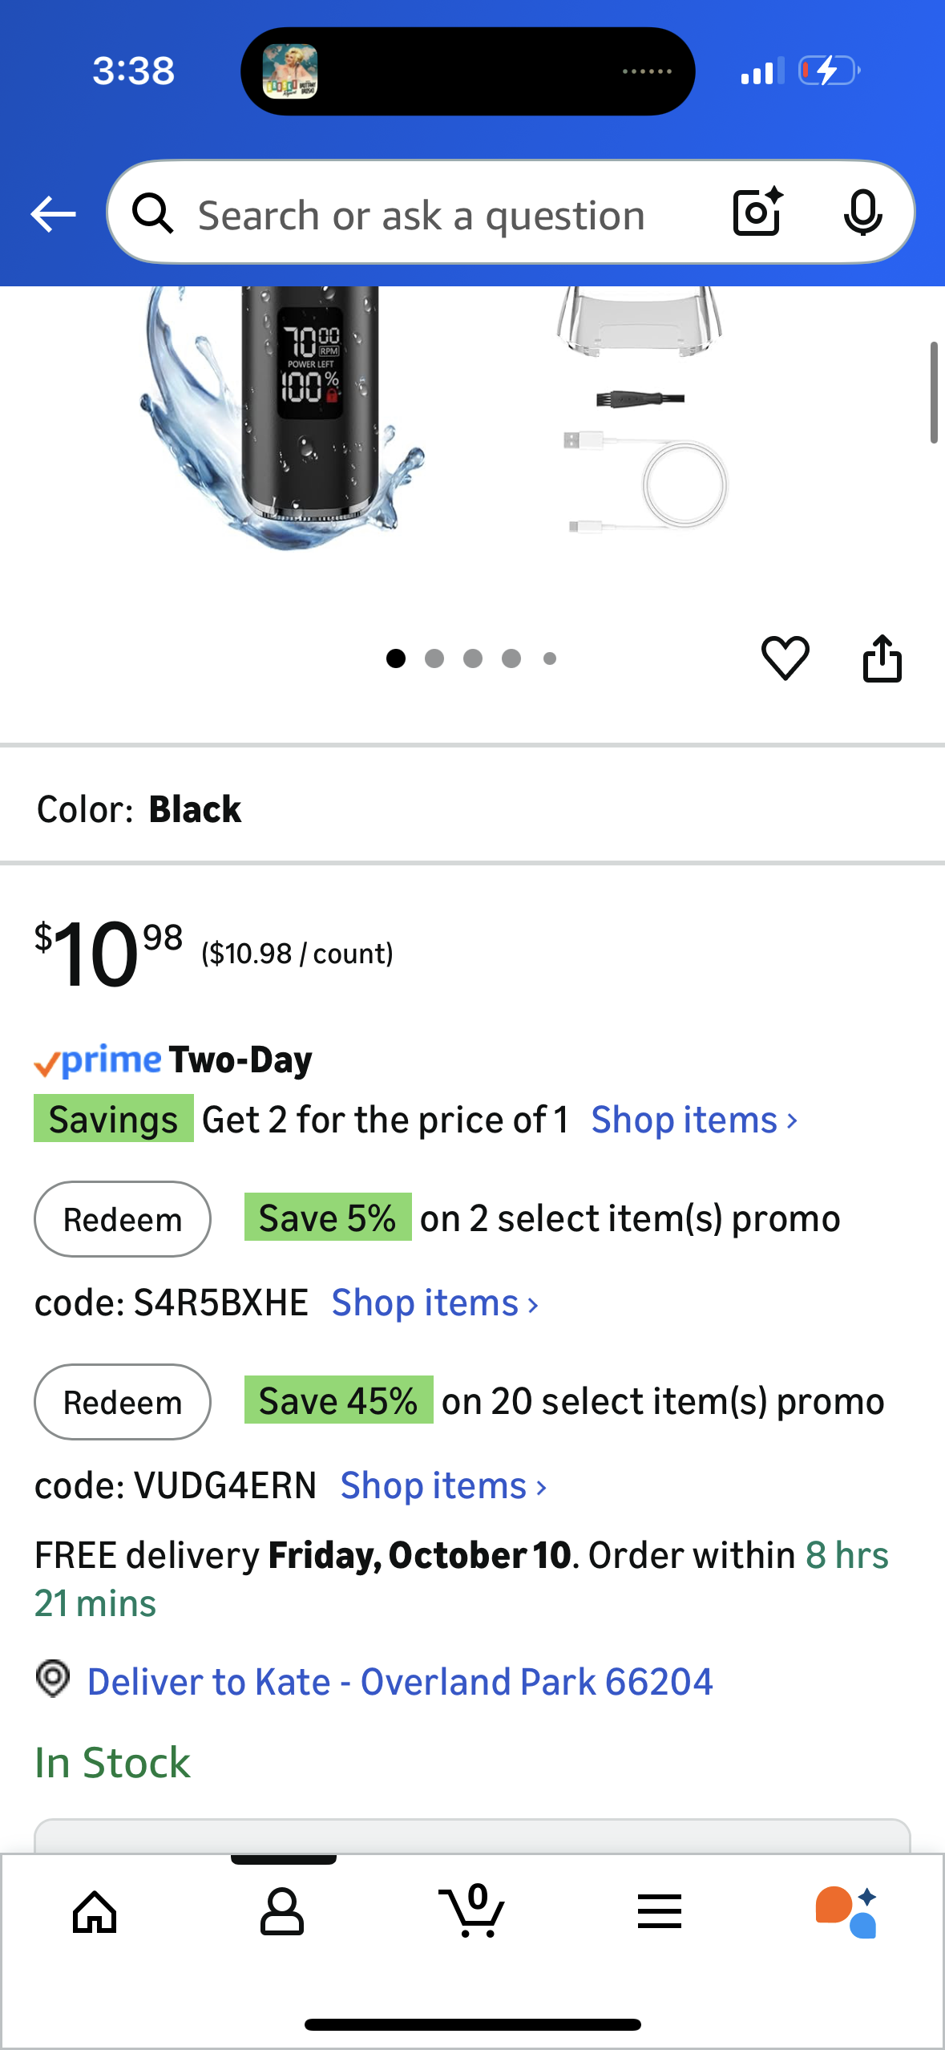This screenshot has width=945, height=2050.
Task: Open camera visual search icon
Action: coord(757,213)
